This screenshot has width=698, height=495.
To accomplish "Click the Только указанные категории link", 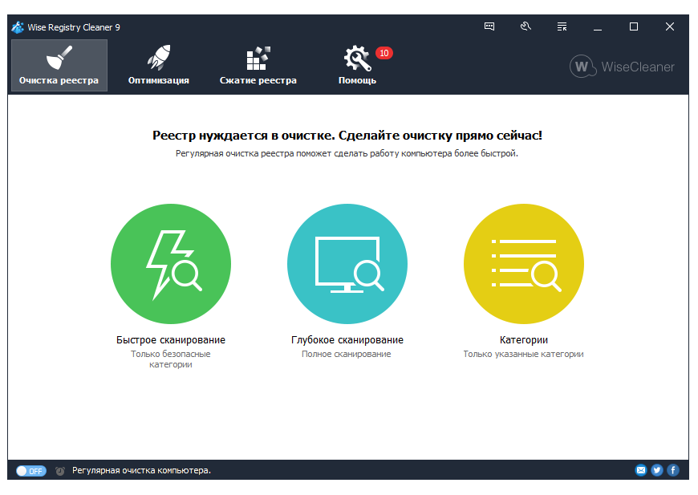I will click(523, 353).
